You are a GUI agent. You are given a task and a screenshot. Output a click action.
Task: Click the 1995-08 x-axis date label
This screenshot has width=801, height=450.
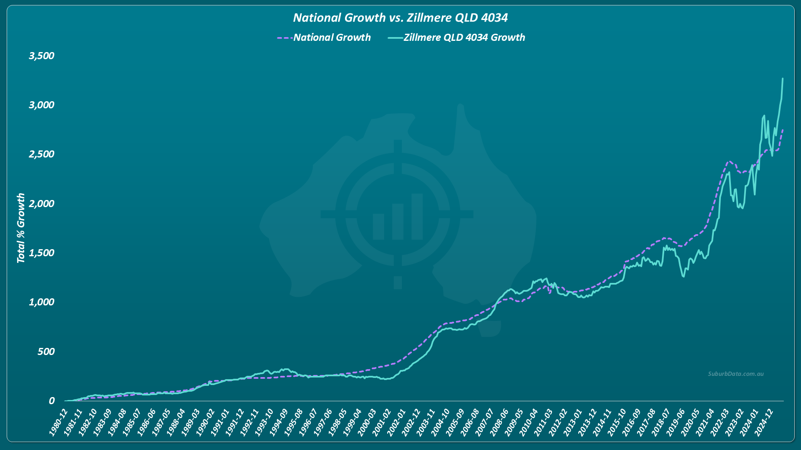(293, 422)
